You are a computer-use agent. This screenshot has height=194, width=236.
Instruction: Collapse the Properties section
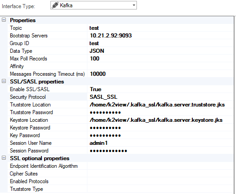coord(4,20)
